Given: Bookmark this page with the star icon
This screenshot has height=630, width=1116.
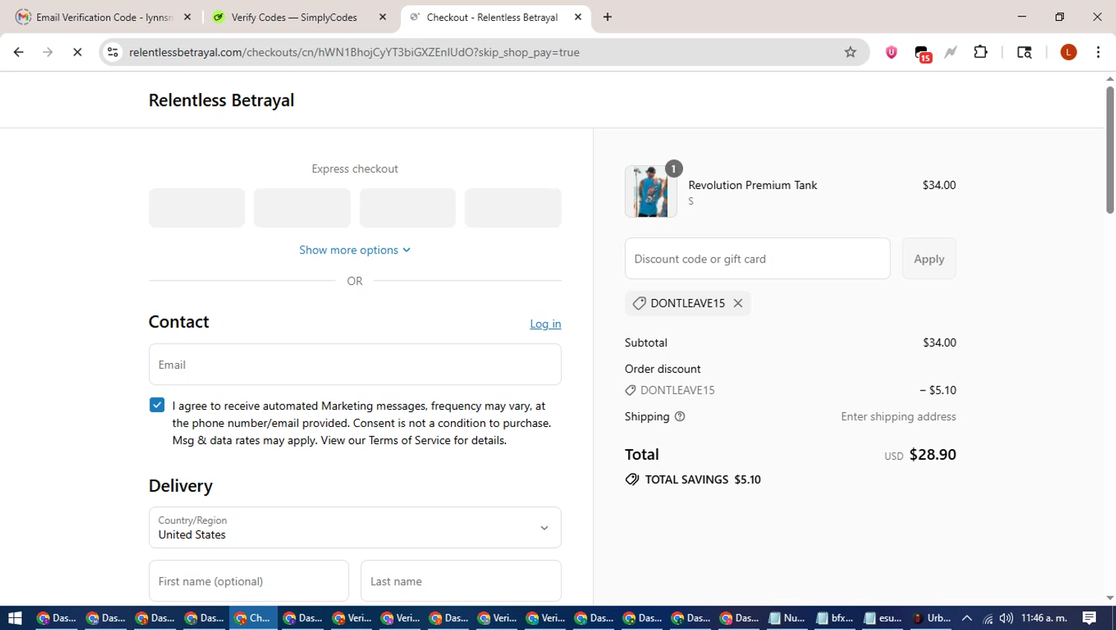Looking at the screenshot, I should 850,52.
